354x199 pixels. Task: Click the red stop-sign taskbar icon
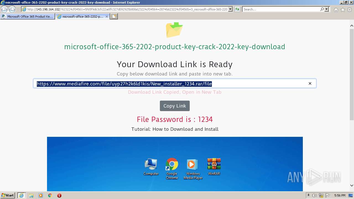[x=59, y=195]
